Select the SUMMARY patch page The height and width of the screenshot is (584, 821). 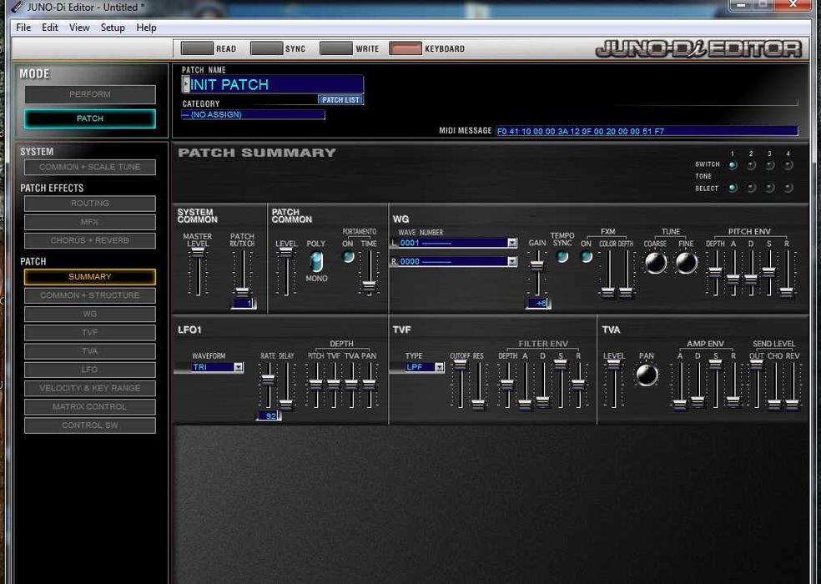coord(90,276)
